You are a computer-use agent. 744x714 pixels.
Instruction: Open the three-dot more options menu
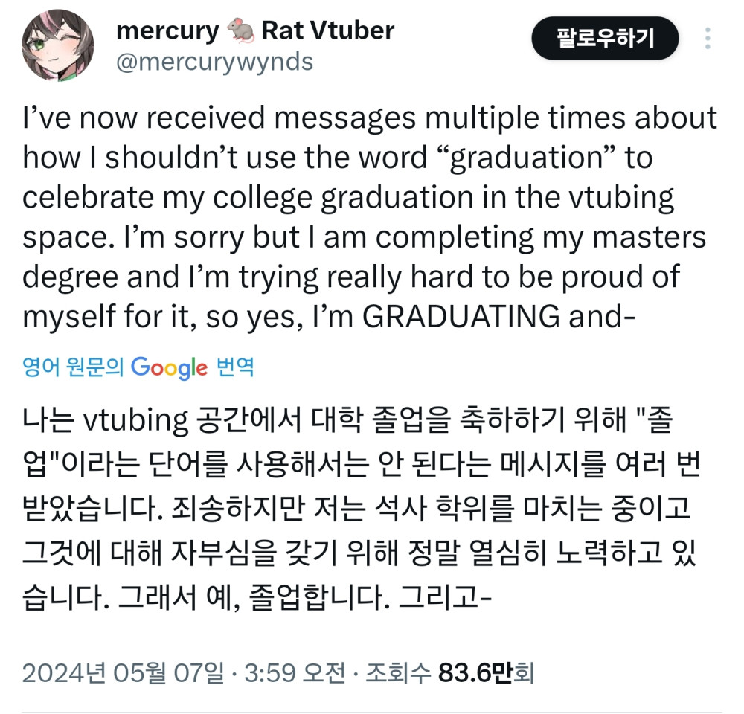pyautogui.click(x=708, y=39)
